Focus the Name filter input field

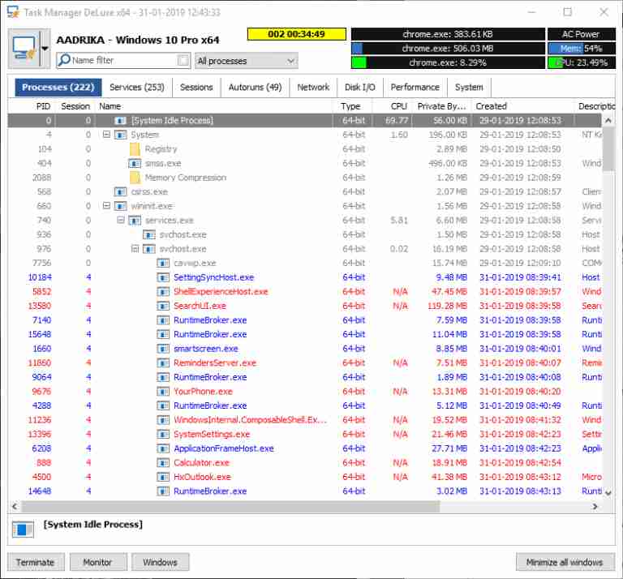(x=123, y=60)
